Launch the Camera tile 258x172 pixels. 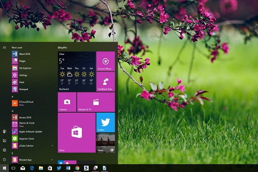click(67, 102)
